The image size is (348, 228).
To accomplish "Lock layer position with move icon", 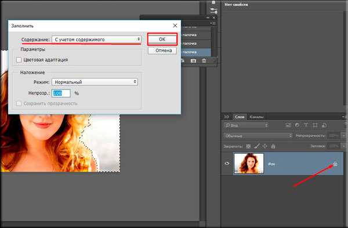I will [x=265, y=146].
